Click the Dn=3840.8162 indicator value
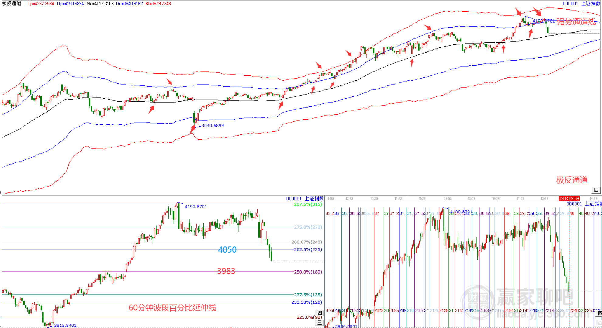602x328 pixels. tap(129, 4)
